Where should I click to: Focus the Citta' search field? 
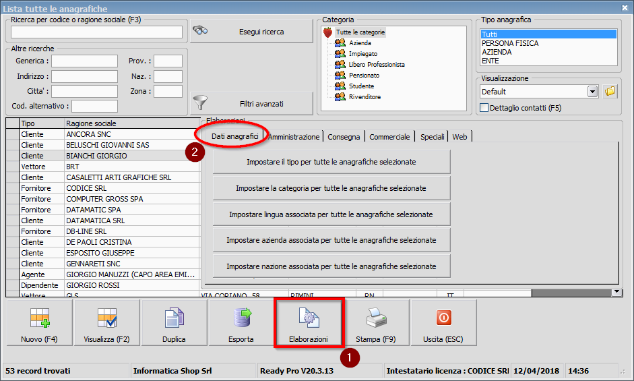(84, 91)
